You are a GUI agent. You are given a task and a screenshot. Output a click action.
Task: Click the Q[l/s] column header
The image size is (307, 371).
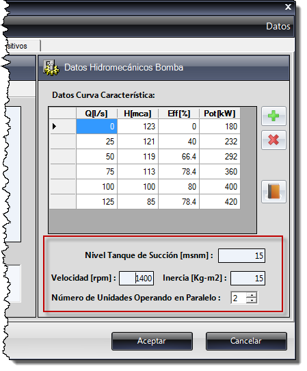coord(96,114)
